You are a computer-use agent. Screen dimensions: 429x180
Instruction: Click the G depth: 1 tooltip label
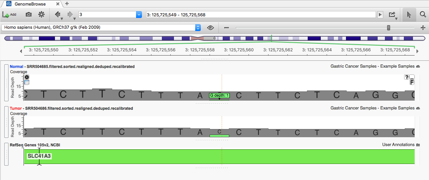point(219,95)
